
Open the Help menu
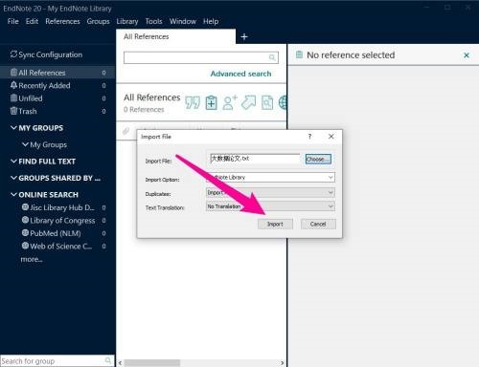click(x=211, y=21)
